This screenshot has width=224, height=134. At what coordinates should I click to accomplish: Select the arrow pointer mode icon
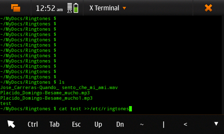click(x=11, y=124)
